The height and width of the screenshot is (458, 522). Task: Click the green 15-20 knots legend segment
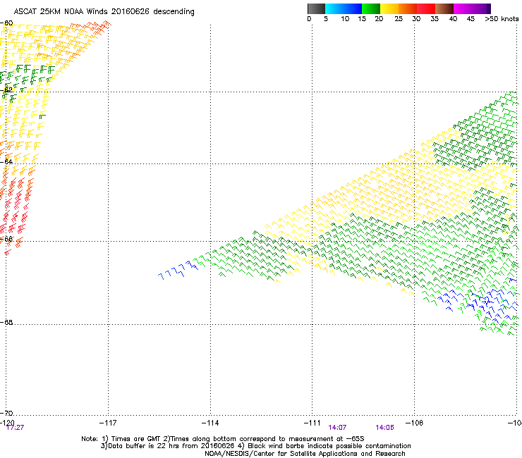click(x=371, y=8)
